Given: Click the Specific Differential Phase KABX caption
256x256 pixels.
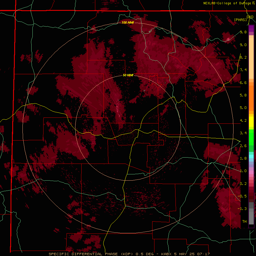Looking at the screenshot, I should (129, 254).
